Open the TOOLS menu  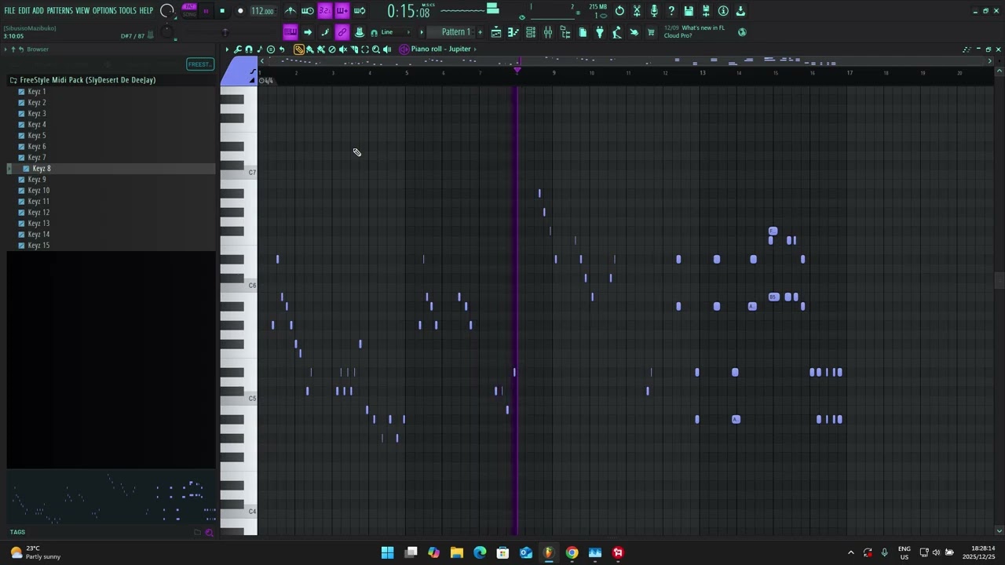(127, 11)
